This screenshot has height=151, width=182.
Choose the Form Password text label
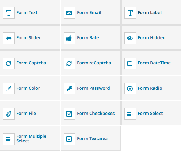[93, 88]
